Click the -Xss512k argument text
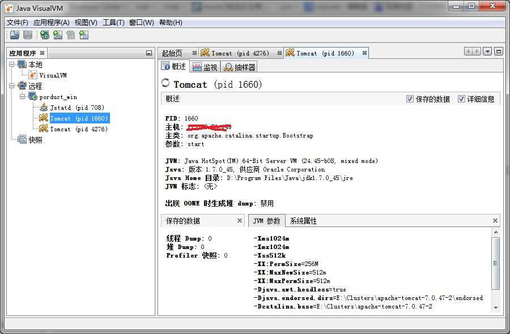 (x=270, y=255)
